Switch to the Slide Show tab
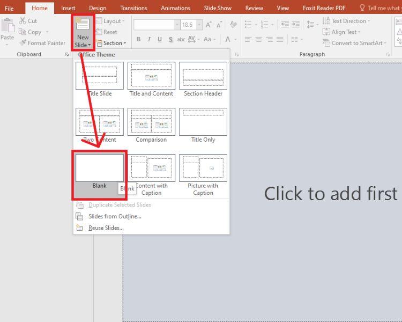This screenshot has width=402, height=322. pyautogui.click(x=218, y=8)
